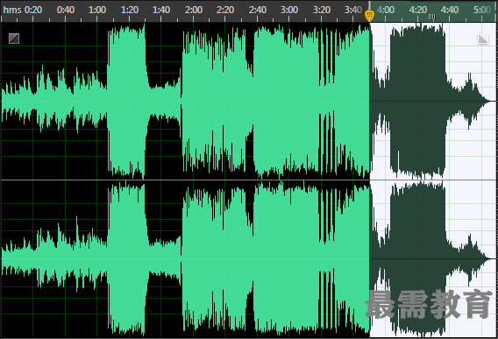Click the 1:20 mark on the time ruler

tap(130, 10)
